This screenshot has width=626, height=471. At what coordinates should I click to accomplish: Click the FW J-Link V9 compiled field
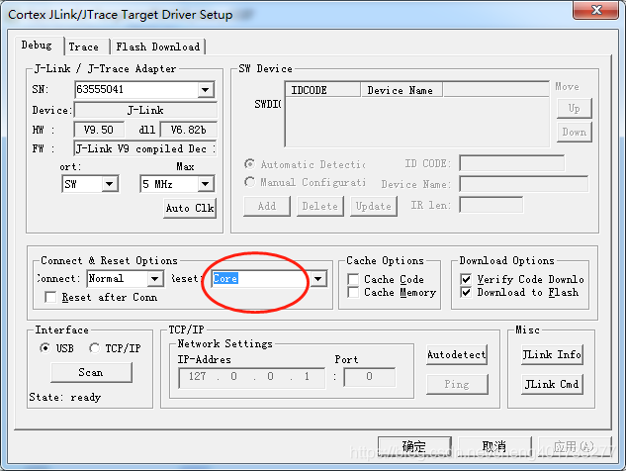[145, 148]
